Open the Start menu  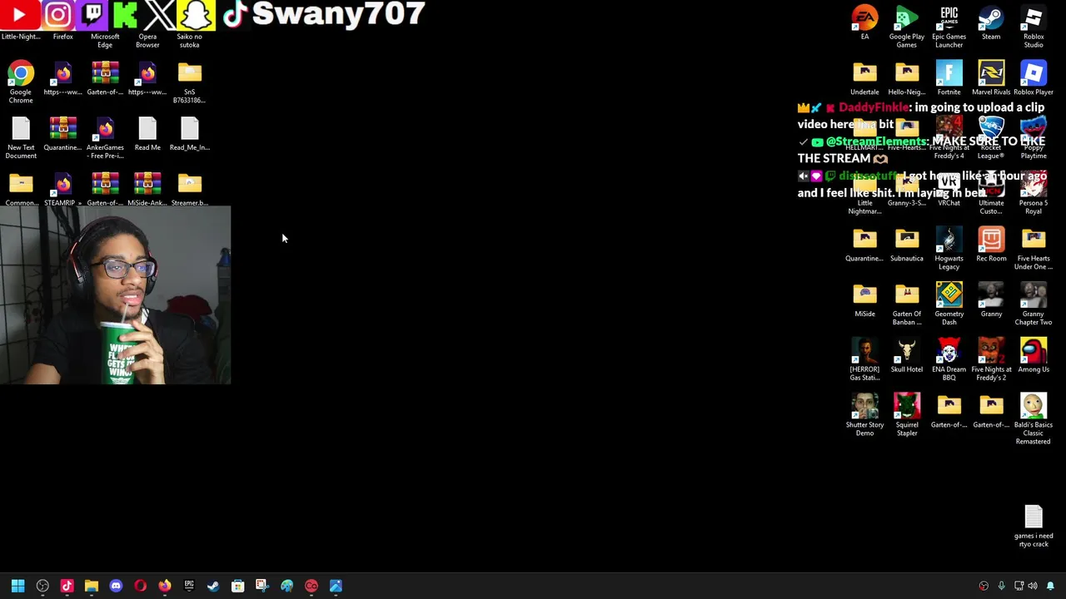pos(17,586)
